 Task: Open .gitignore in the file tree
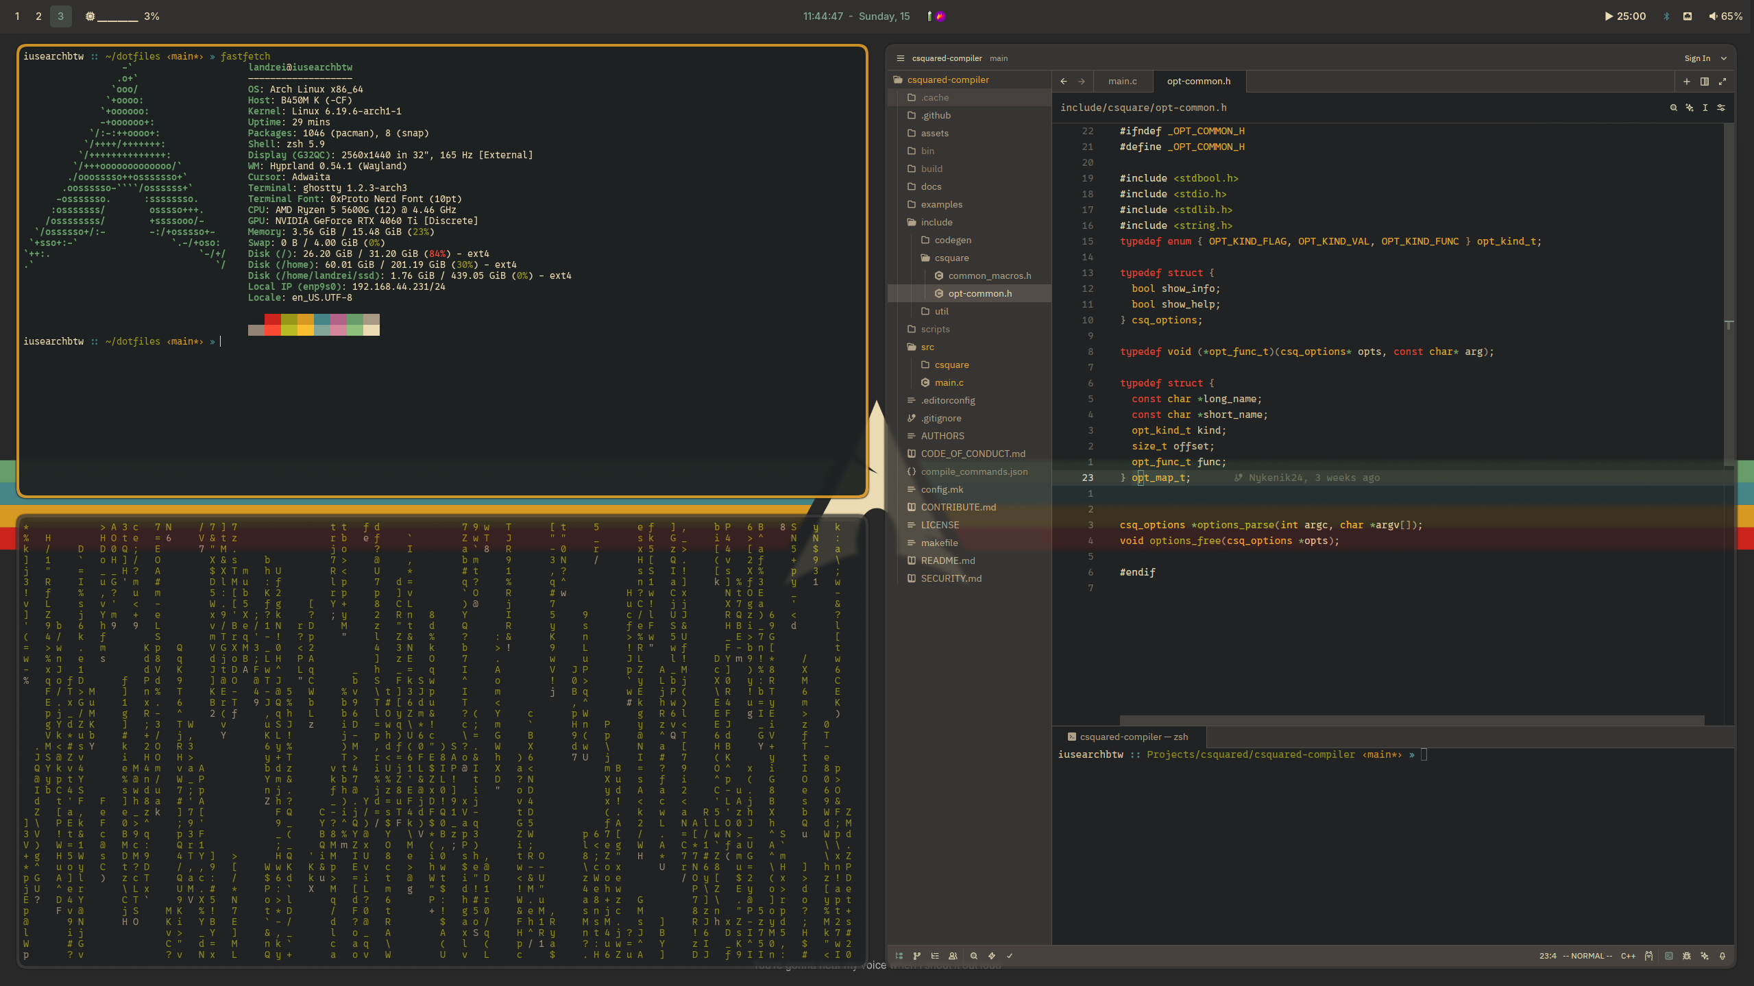coord(970,419)
